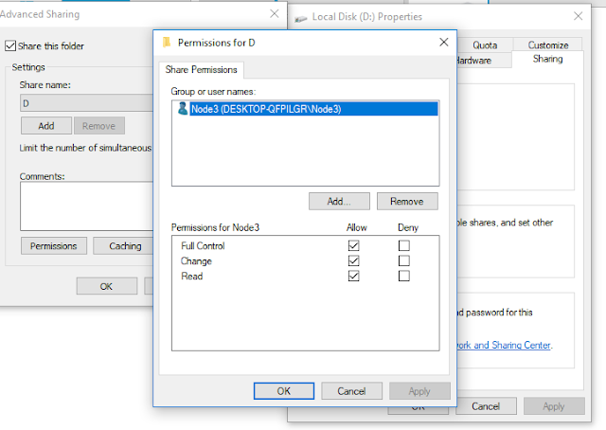606x430 pixels.
Task: Click the Share name field showing D
Action: (86, 103)
